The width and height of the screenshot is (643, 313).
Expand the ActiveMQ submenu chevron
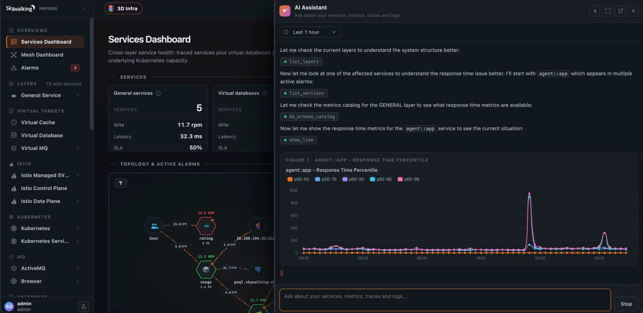coord(78,268)
